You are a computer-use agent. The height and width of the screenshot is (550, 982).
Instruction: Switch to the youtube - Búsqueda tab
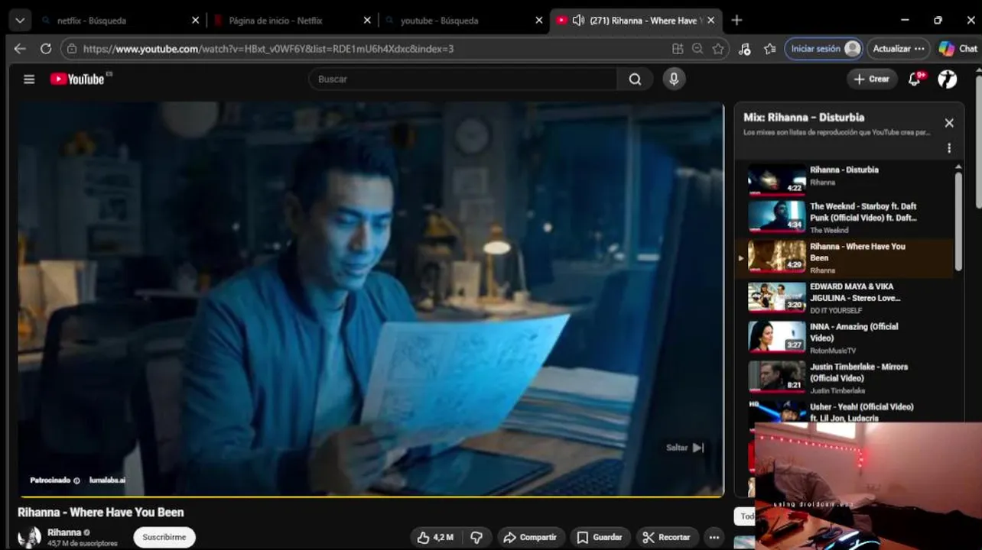click(463, 21)
